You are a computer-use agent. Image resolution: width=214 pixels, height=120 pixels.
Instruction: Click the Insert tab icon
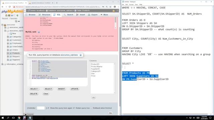pos(77,15)
